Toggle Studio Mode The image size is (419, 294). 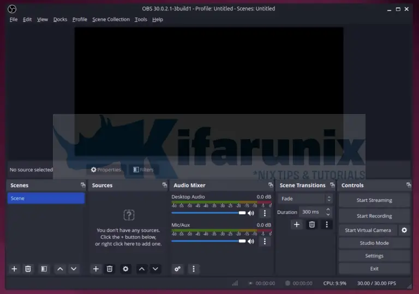pos(374,243)
